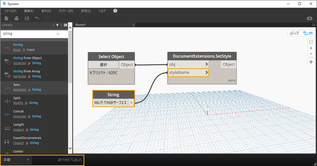Click the zoom out minus button
Image resolution: width=317 pixels, height=166 pixels.
[311, 54]
